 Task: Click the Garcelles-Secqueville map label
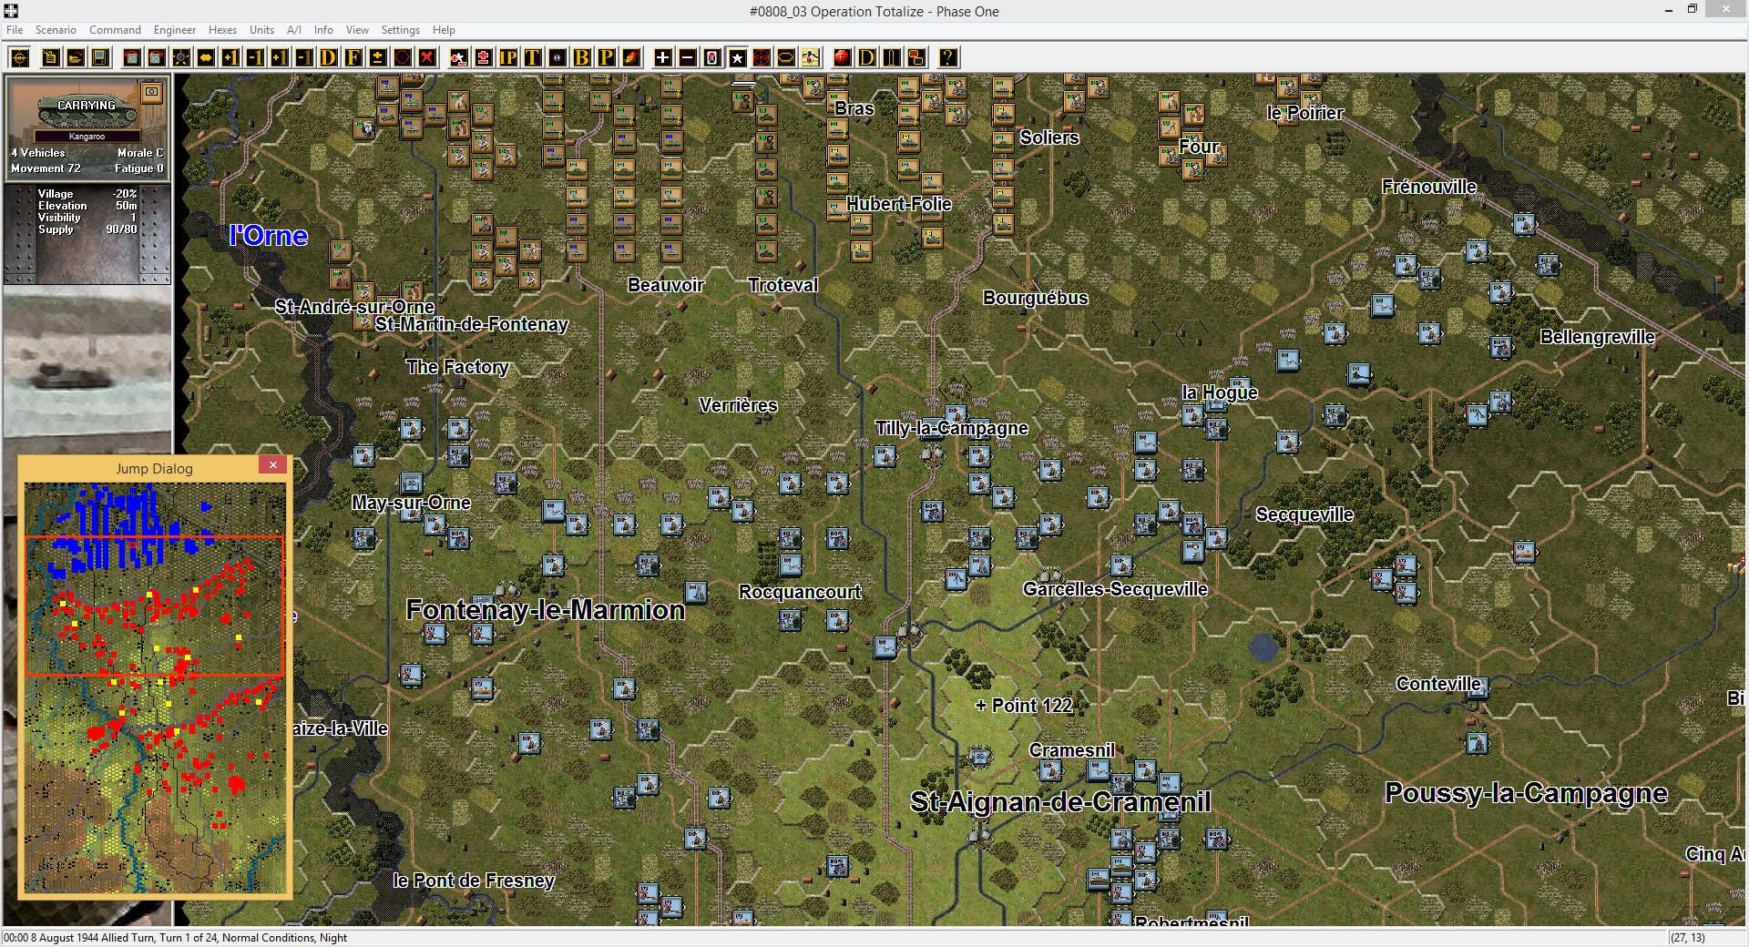click(x=1115, y=589)
